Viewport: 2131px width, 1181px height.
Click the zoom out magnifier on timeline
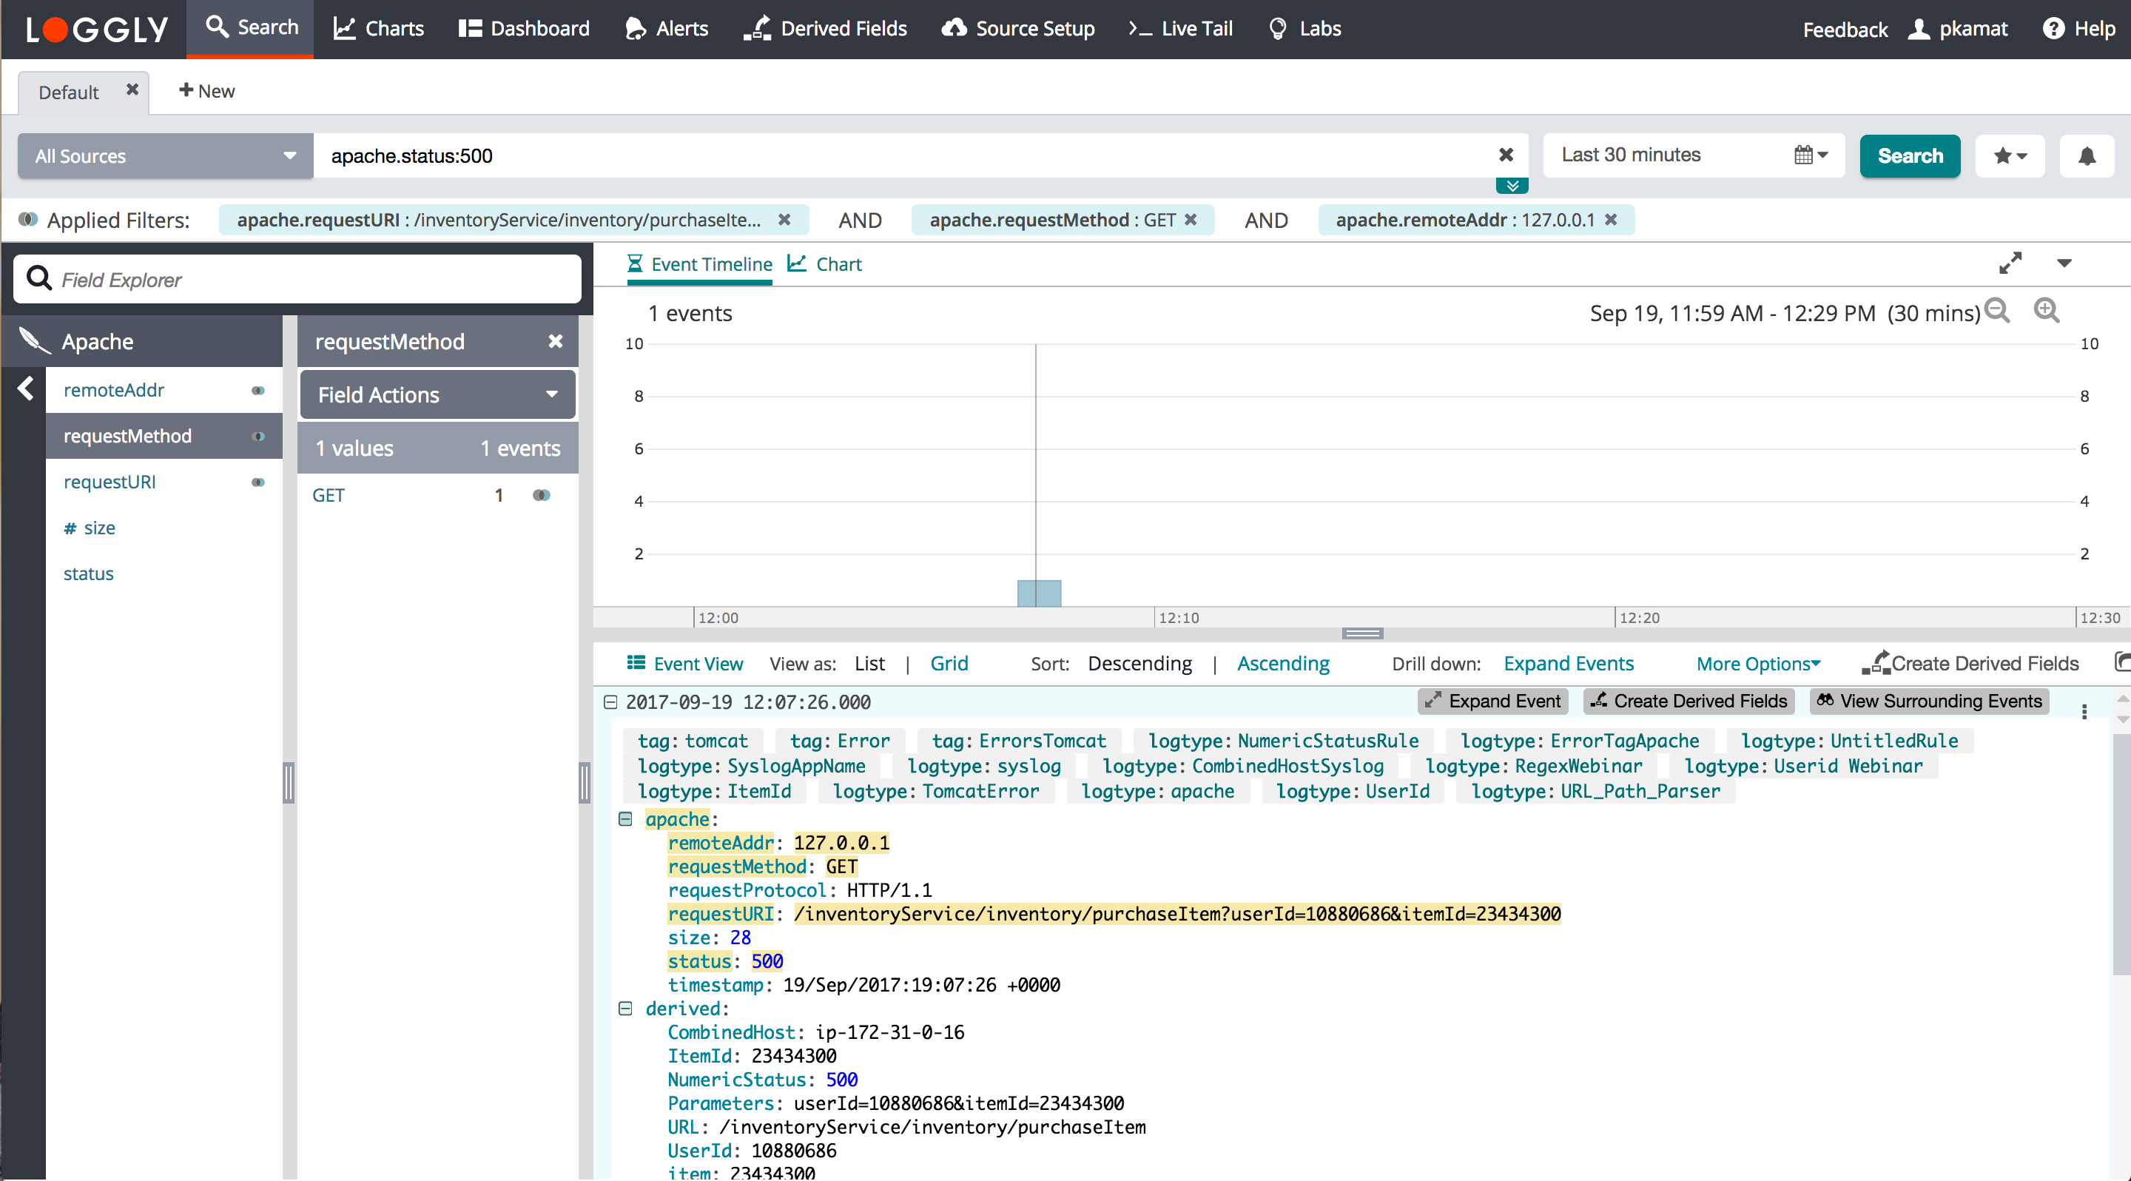click(1997, 311)
